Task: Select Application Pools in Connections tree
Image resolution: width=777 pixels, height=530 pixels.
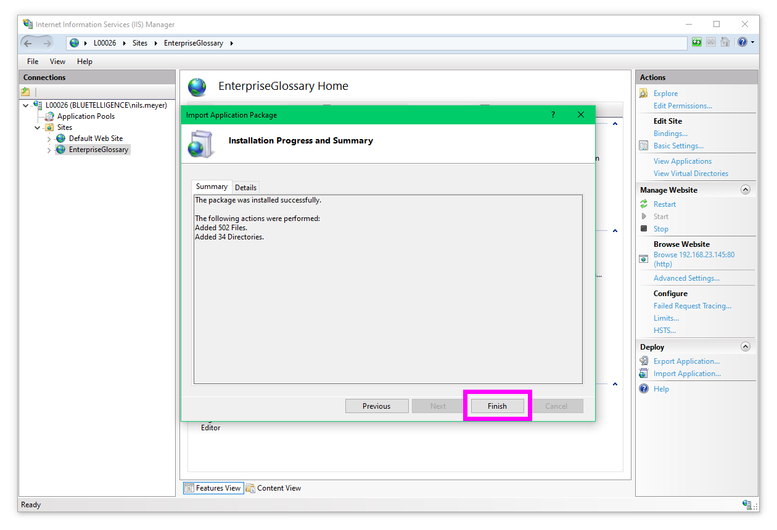Action: (86, 116)
